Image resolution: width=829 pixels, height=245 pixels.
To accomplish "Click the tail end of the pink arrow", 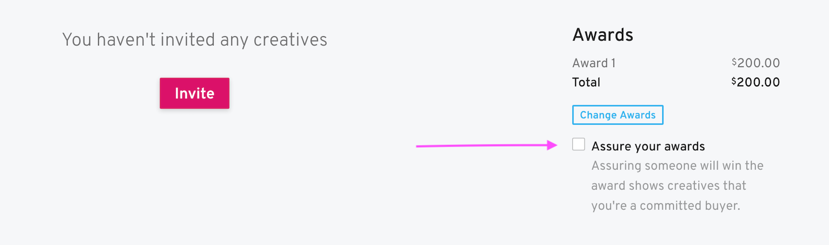I will click(419, 146).
